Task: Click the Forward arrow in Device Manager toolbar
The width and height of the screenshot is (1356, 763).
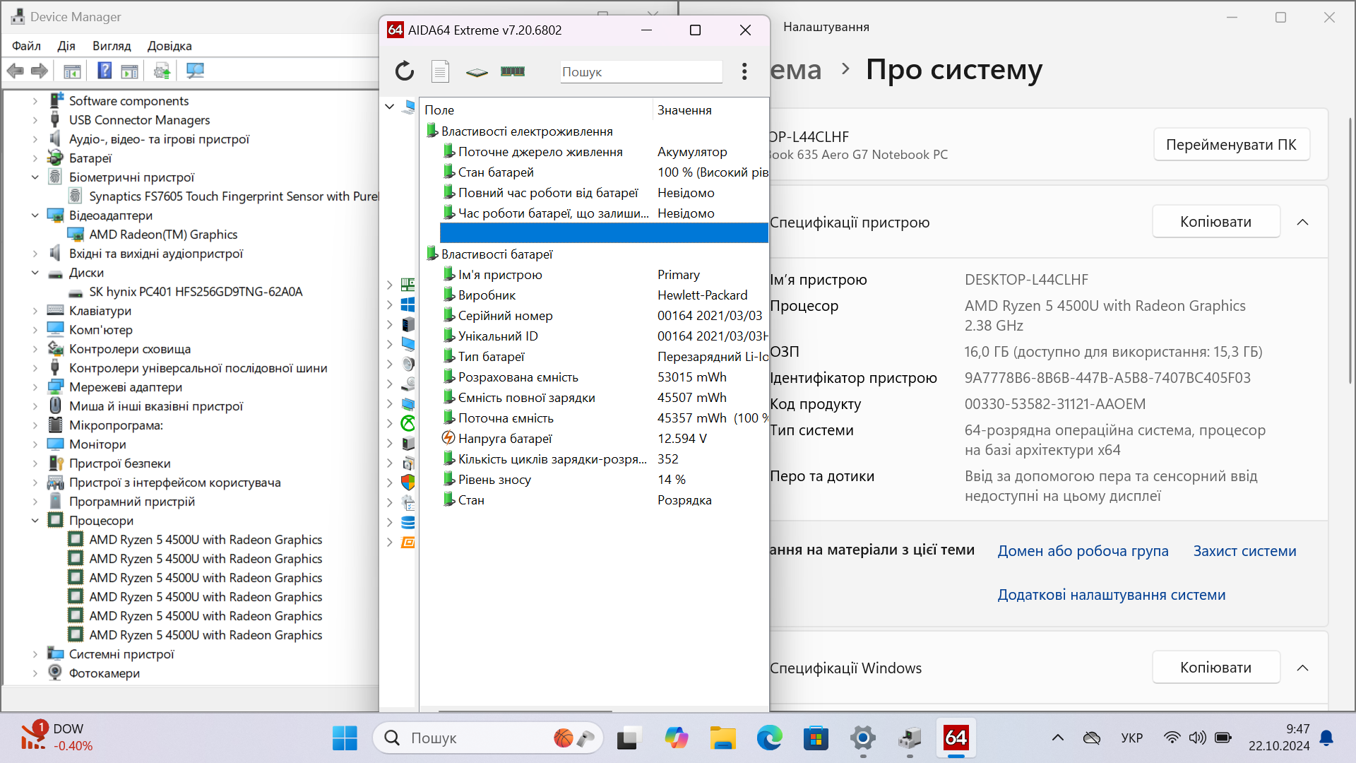Action: tap(40, 71)
